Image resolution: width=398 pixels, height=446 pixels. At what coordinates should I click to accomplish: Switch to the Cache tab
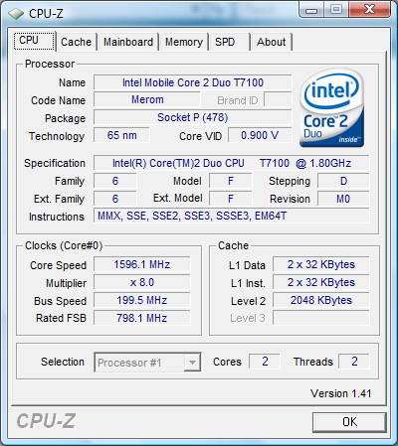(x=76, y=42)
